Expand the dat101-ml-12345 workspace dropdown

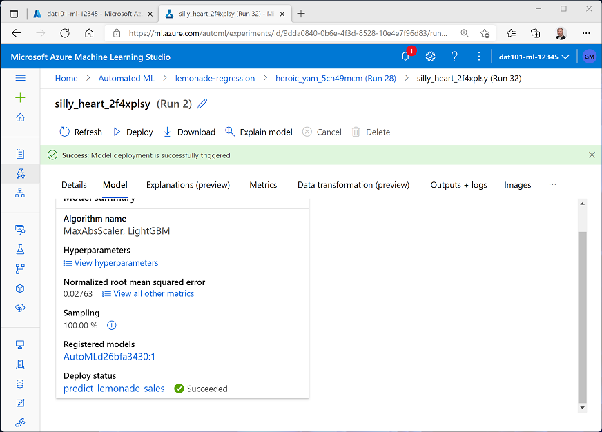pyautogui.click(x=534, y=57)
